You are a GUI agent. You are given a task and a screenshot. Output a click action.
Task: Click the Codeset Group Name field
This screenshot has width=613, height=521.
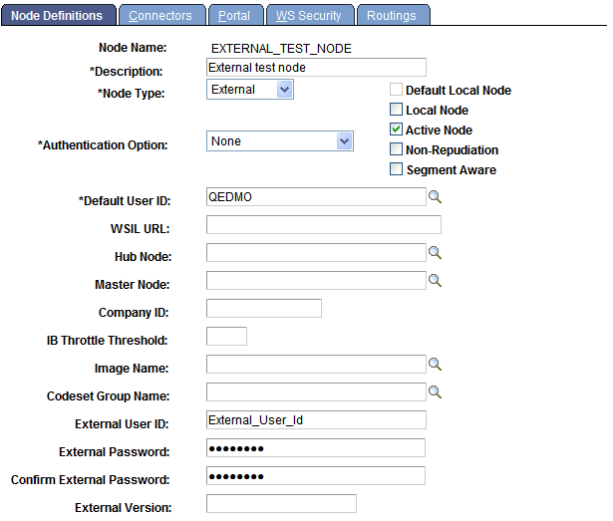316,391
